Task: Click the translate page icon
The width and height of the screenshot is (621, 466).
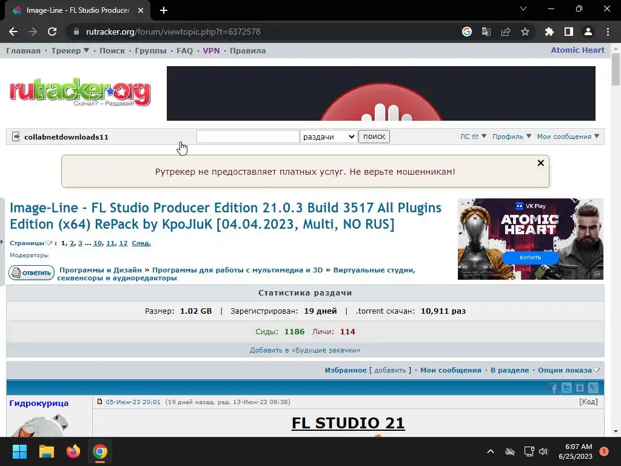Action: click(486, 32)
